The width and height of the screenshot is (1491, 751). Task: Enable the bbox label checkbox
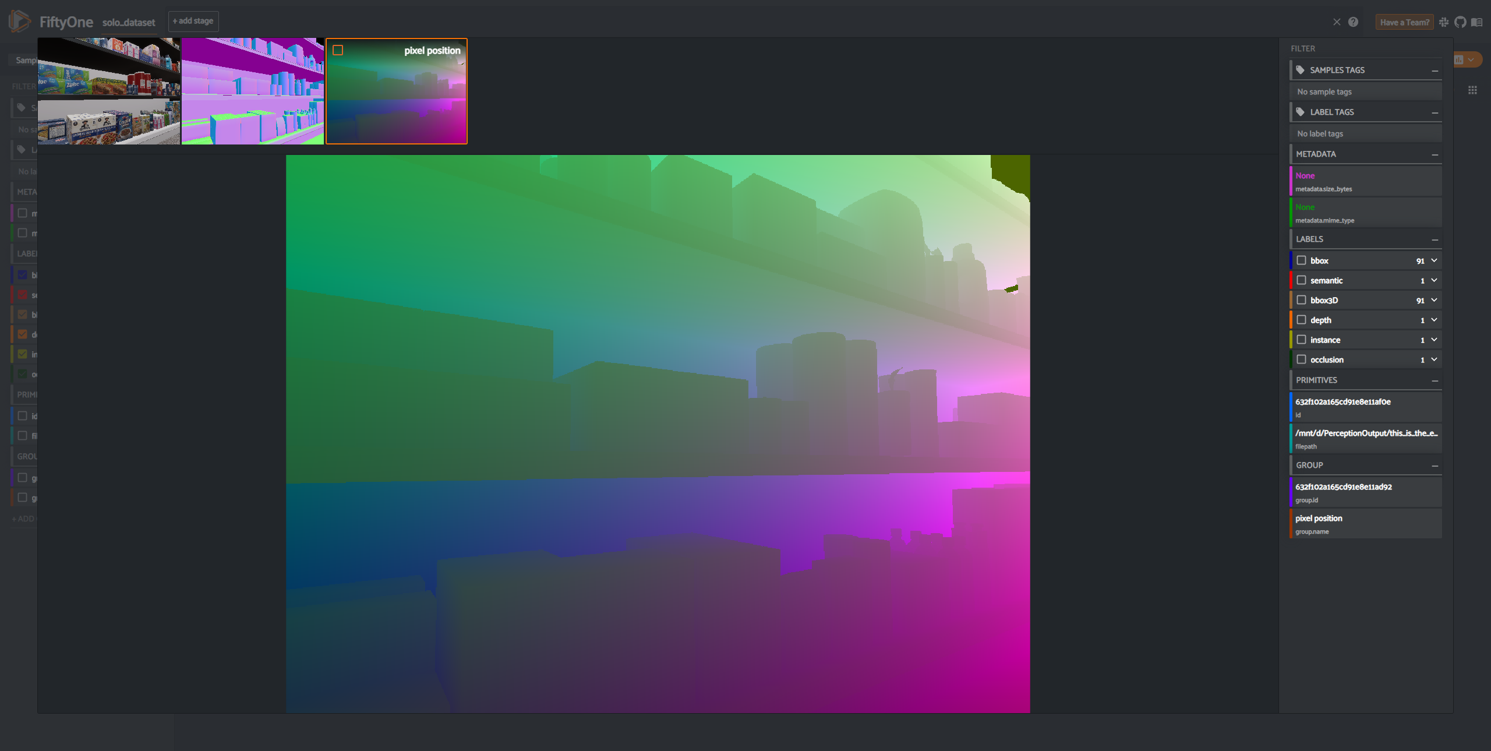1301,260
